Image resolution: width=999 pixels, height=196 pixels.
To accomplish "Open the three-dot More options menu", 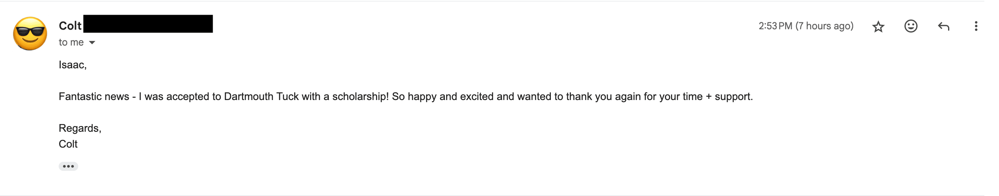I will (x=976, y=26).
